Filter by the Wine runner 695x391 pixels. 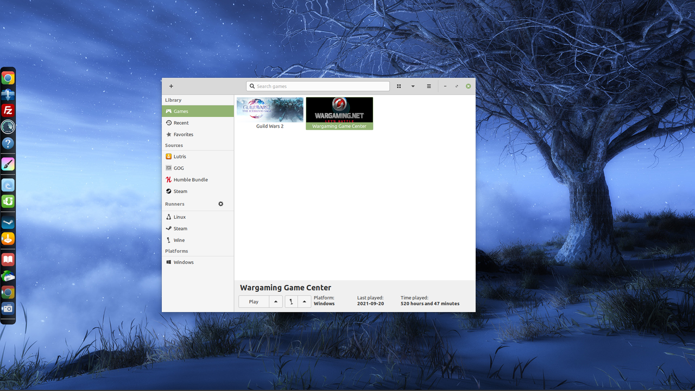point(198,240)
